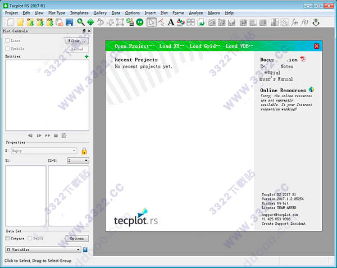Select the Insert Text 'A' tool

[x=171, y=22]
